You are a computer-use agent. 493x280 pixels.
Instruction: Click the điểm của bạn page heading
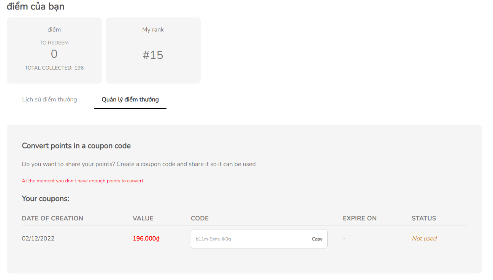pos(36,6)
